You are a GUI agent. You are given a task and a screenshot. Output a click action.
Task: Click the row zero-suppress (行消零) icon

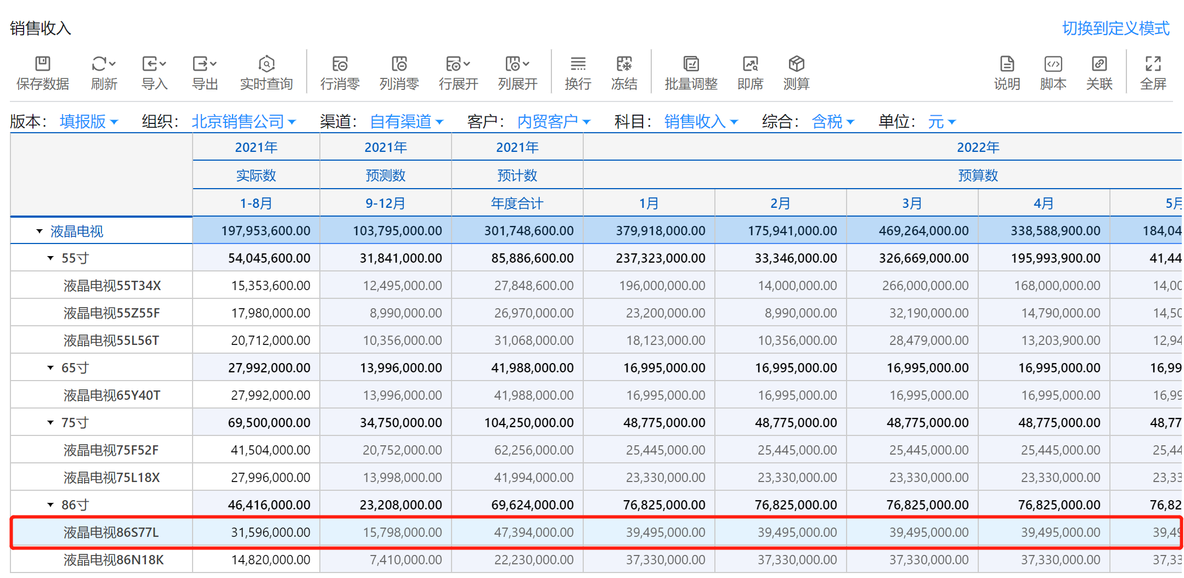340,64
